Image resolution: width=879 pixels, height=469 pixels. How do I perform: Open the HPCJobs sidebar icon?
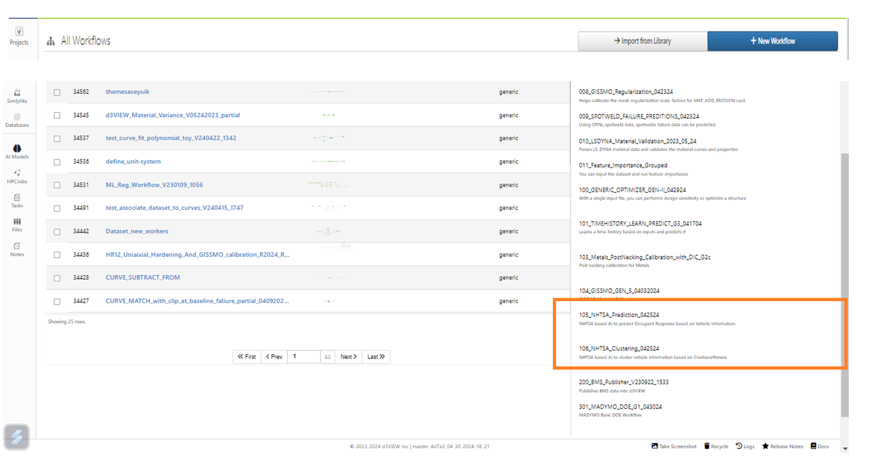pos(17,176)
